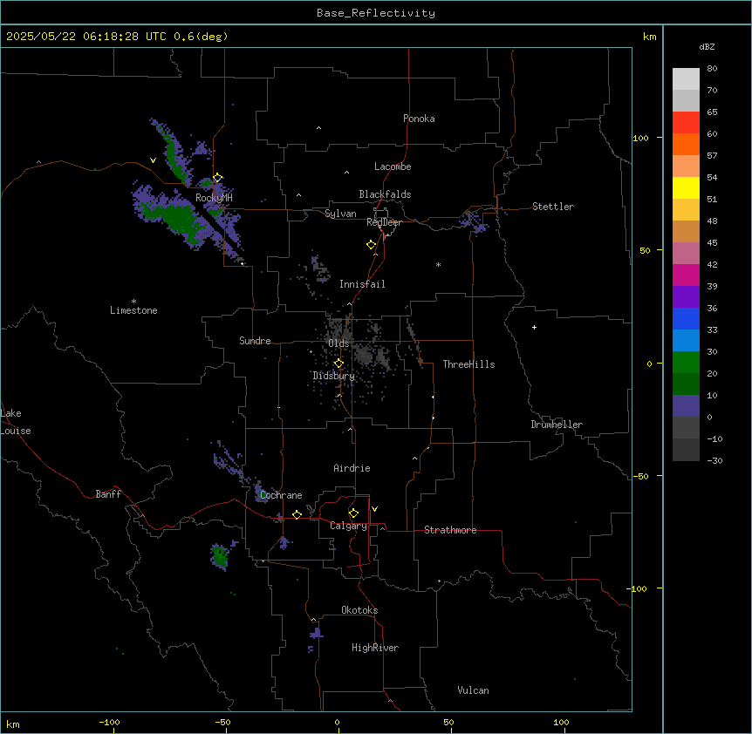
Task: Click the white plus marker north of Drumheller
Action: [x=534, y=327]
